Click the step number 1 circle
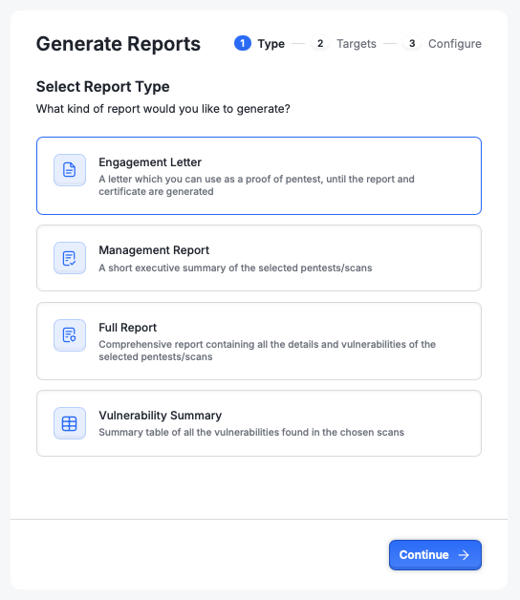The height and width of the screenshot is (600, 520). pyautogui.click(x=243, y=43)
